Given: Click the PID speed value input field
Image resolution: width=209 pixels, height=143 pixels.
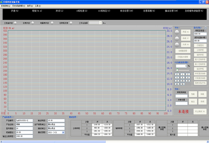Looking at the screenshot, I should coord(181,66).
